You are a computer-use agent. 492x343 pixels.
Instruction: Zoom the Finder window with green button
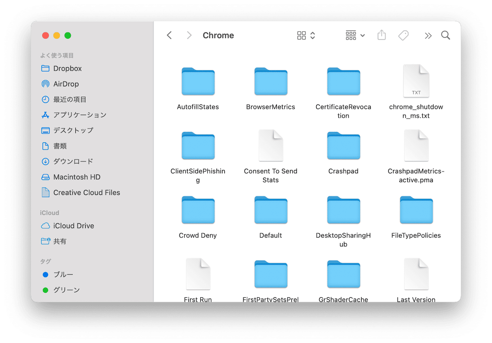click(x=68, y=36)
